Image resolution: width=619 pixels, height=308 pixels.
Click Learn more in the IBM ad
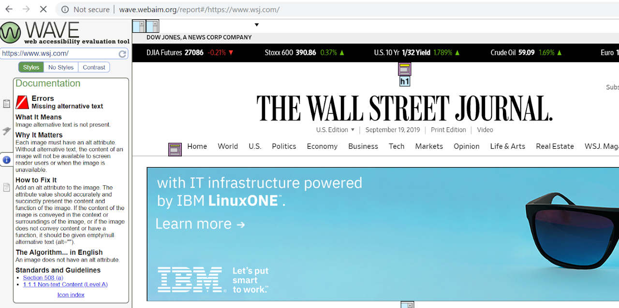click(x=200, y=224)
